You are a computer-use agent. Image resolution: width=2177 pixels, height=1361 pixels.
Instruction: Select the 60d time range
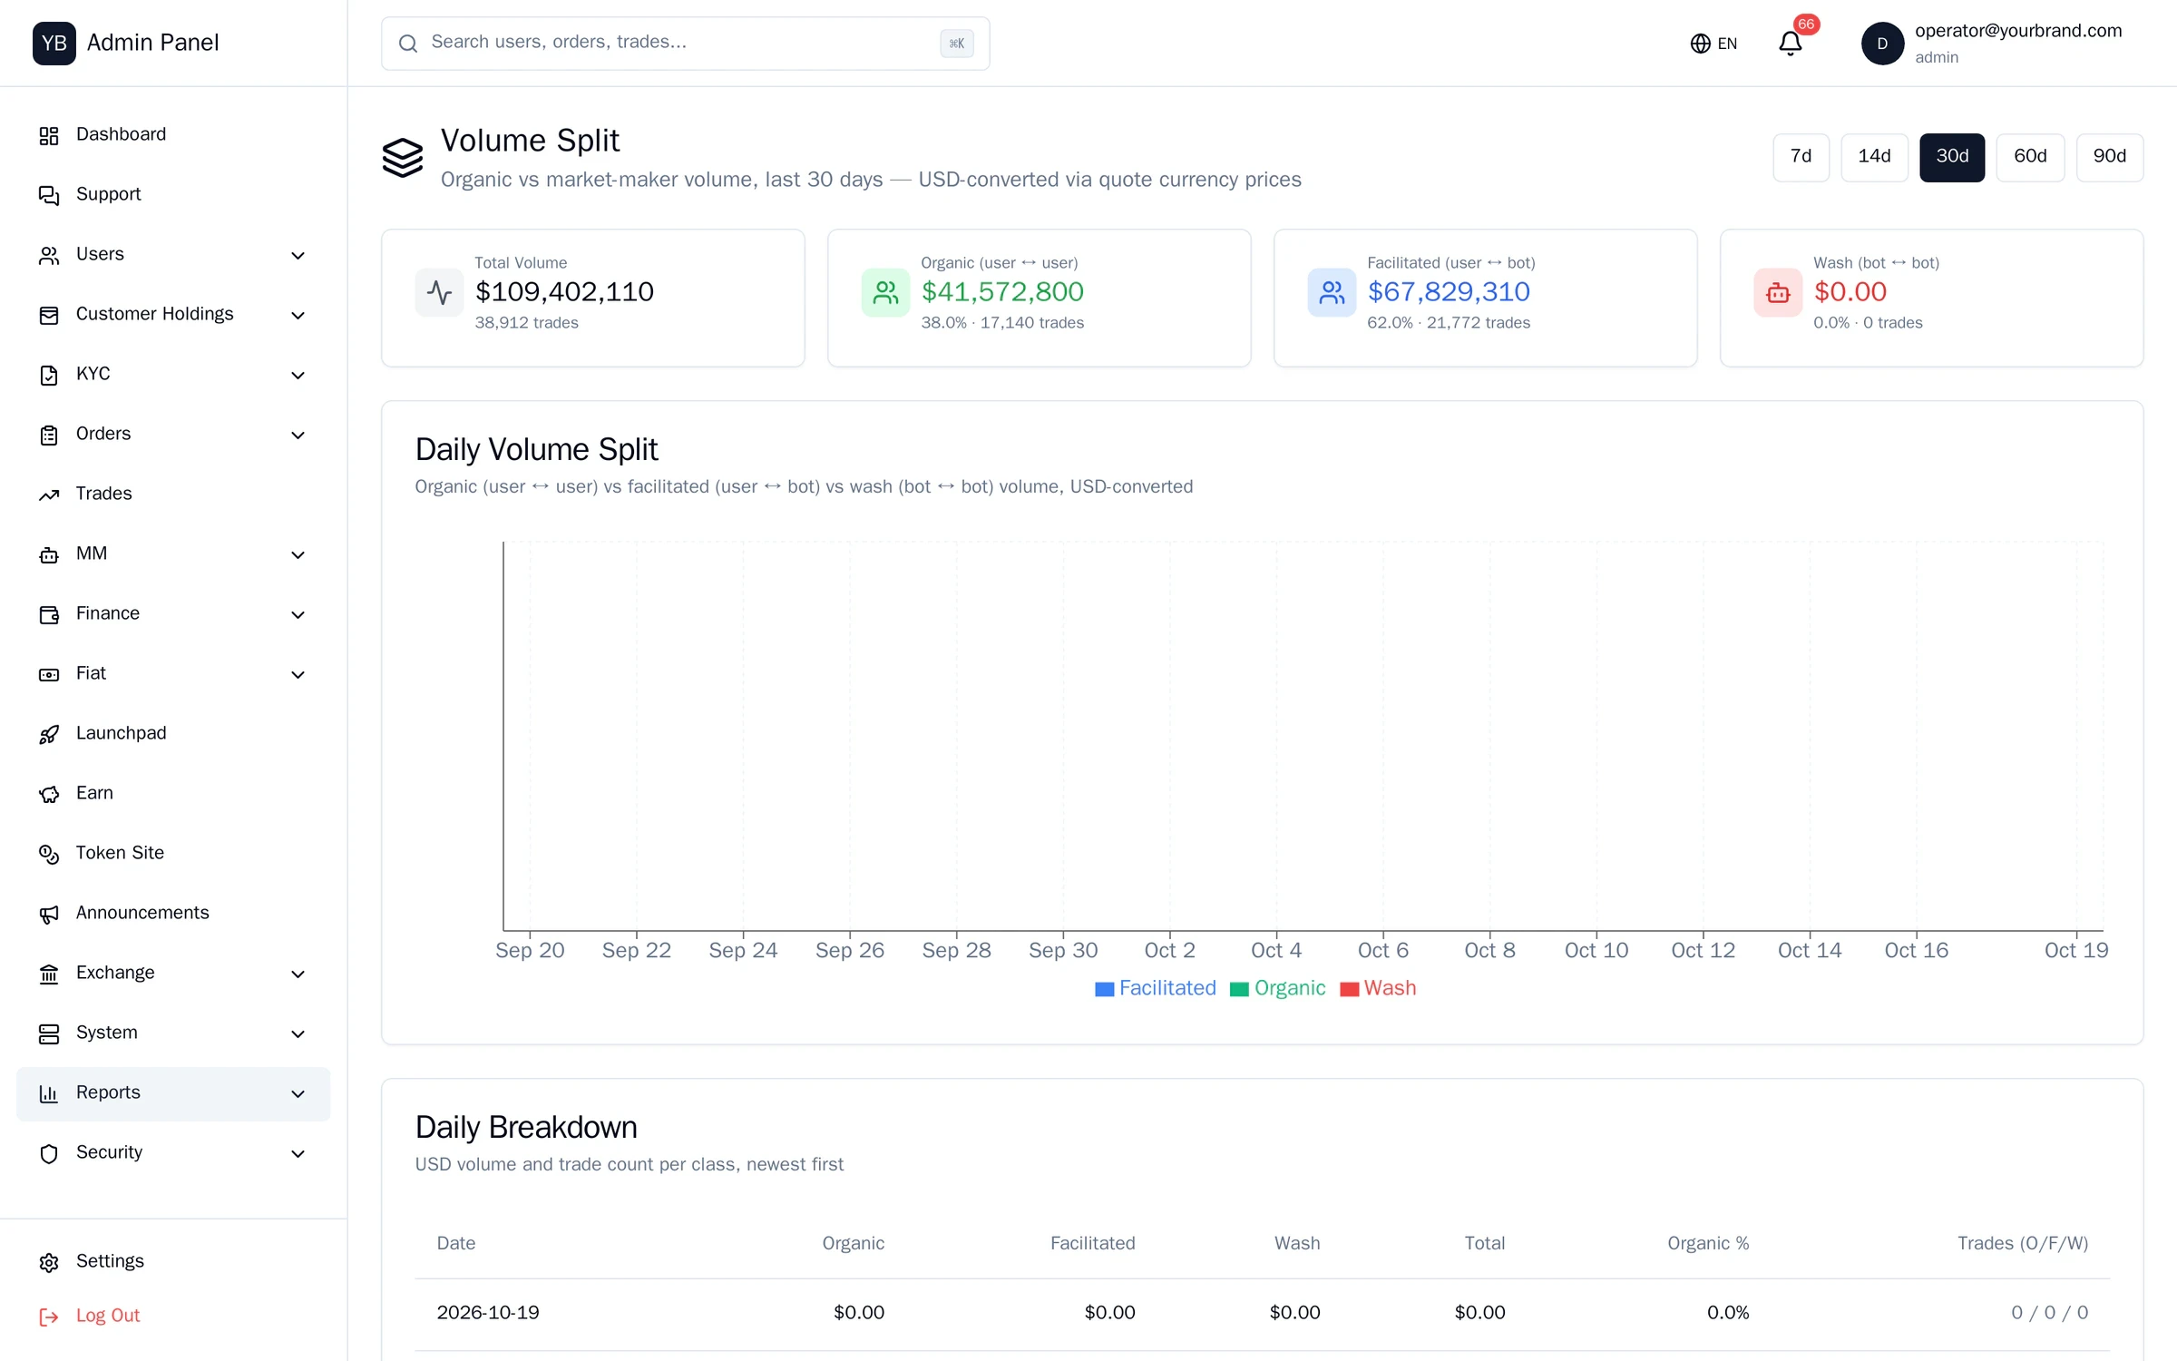point(2030,157)
